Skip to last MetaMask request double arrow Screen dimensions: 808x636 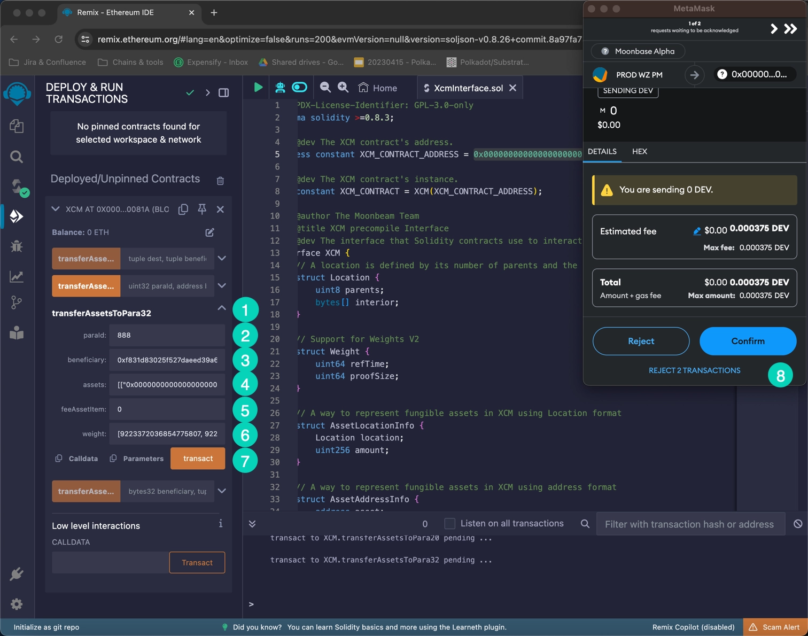pos(790,29)
